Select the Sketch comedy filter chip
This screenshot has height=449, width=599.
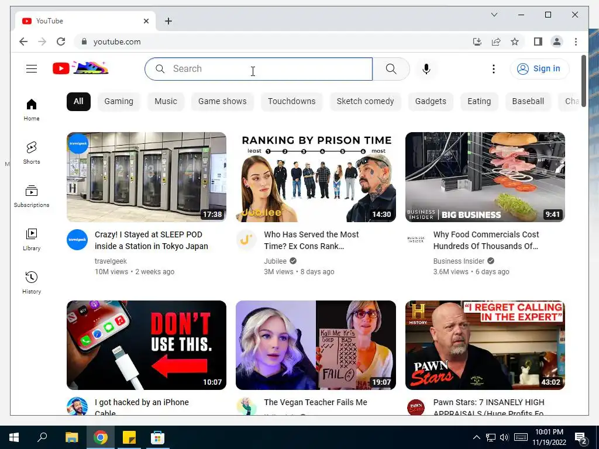pyautogui.click(x=365, y=102)
